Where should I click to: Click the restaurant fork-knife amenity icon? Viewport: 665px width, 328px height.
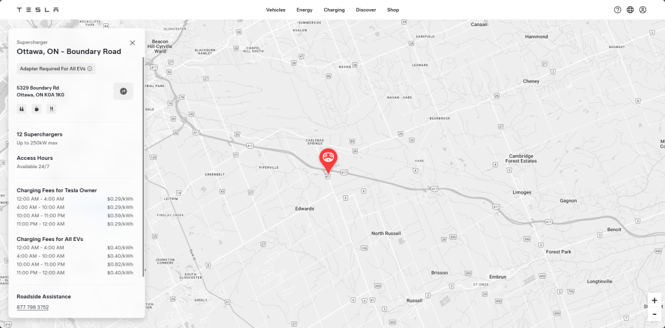51,109
